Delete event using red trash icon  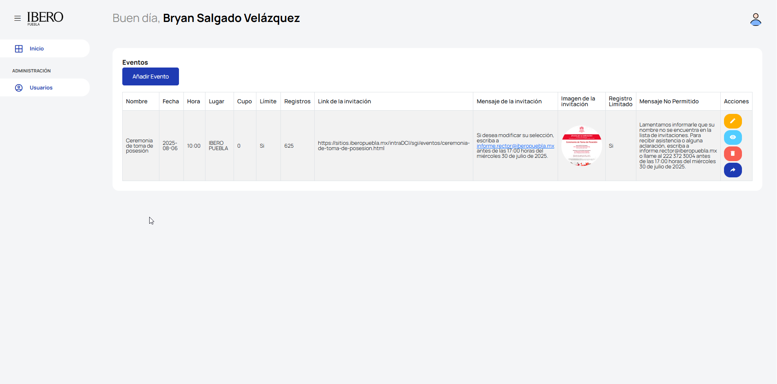coord(733,154)
